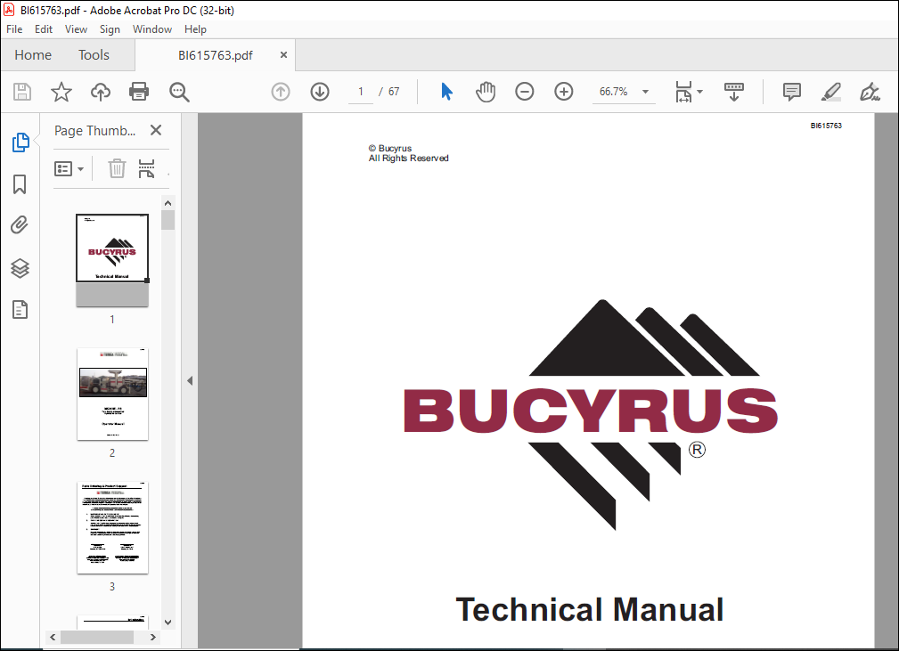Activate the Hand pan tool
The image size is (899, 651).
(x=485, y=92)
